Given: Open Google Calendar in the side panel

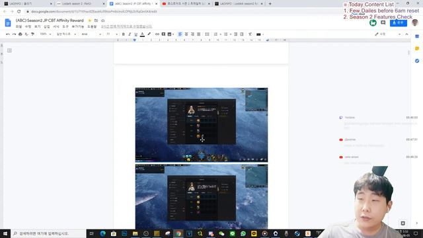Looking at the screenshot, I should click(417, 36).
